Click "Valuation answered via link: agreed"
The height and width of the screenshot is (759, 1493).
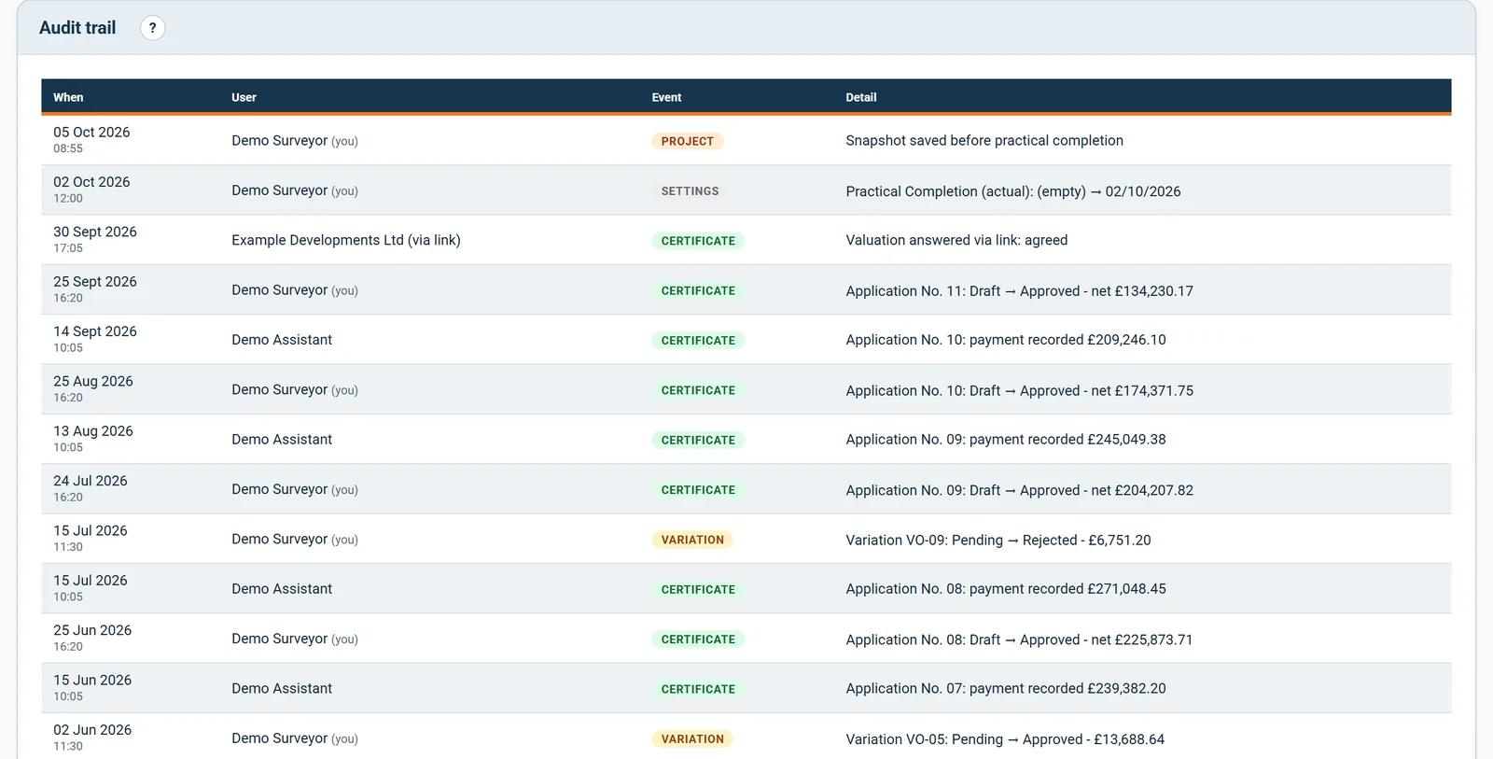[x=956, y=240]
